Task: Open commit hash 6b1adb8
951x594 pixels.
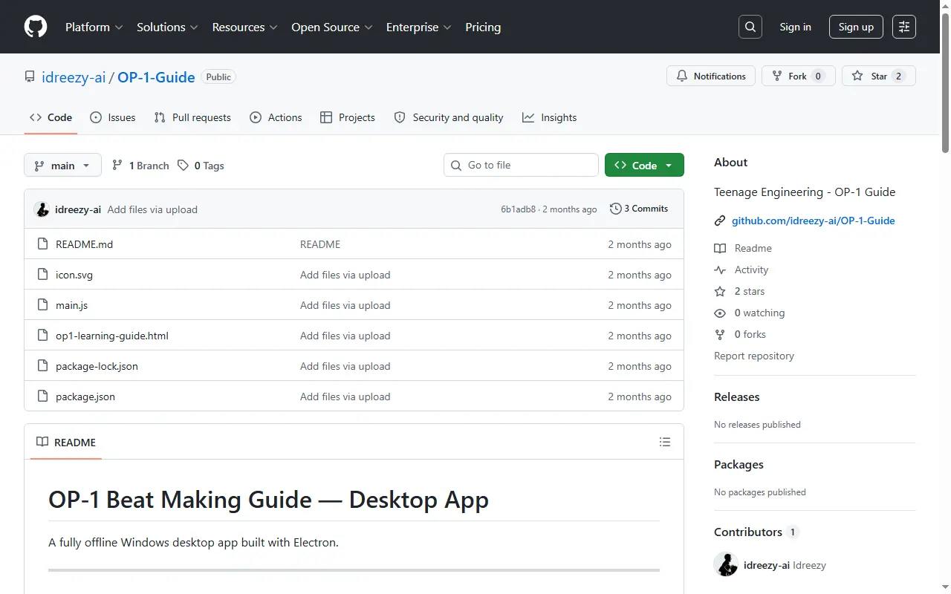Action: point(518,209)
